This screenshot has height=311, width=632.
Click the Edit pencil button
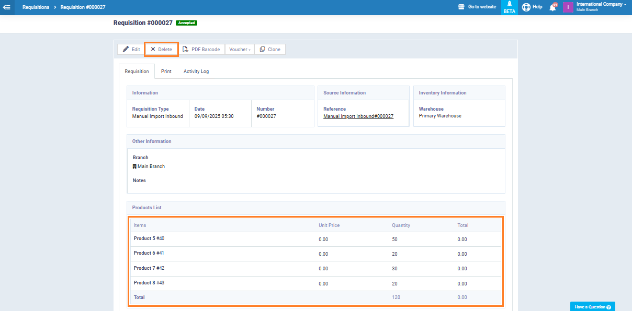131,50
